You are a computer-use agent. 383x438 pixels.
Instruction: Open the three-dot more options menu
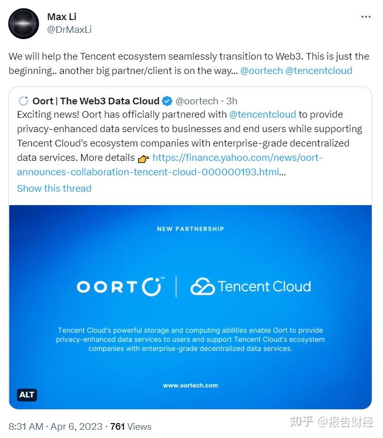[366, 17]
